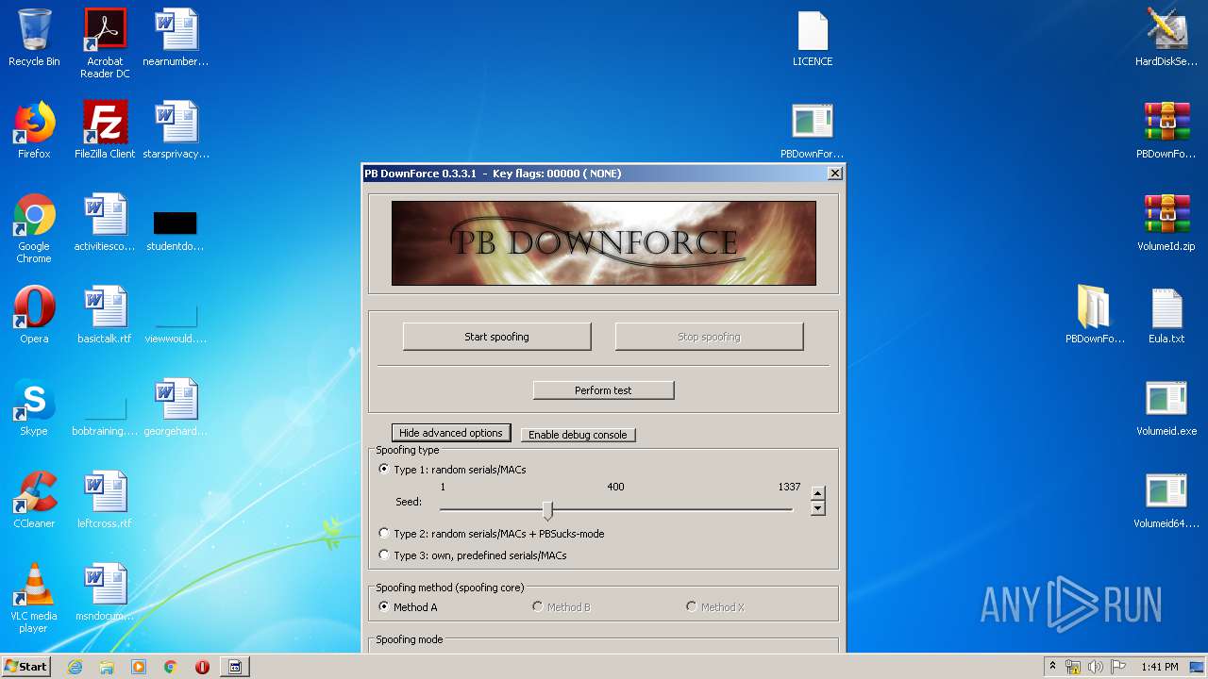1208x679 pixels.
Task: Open Opera from the taskbar
Action: tap(202, 667)
